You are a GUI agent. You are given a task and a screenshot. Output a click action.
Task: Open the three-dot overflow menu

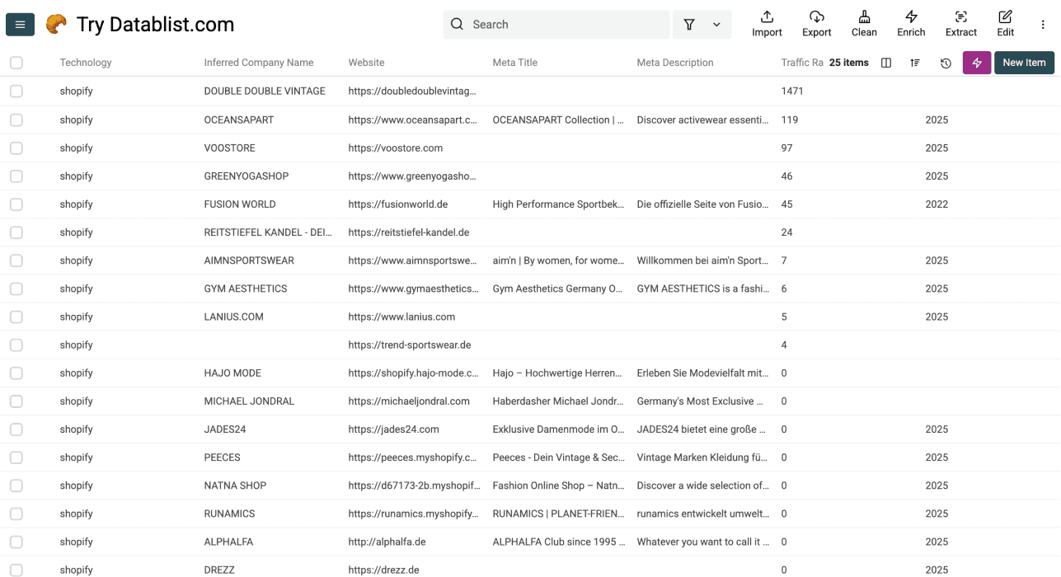(1043, 23)
